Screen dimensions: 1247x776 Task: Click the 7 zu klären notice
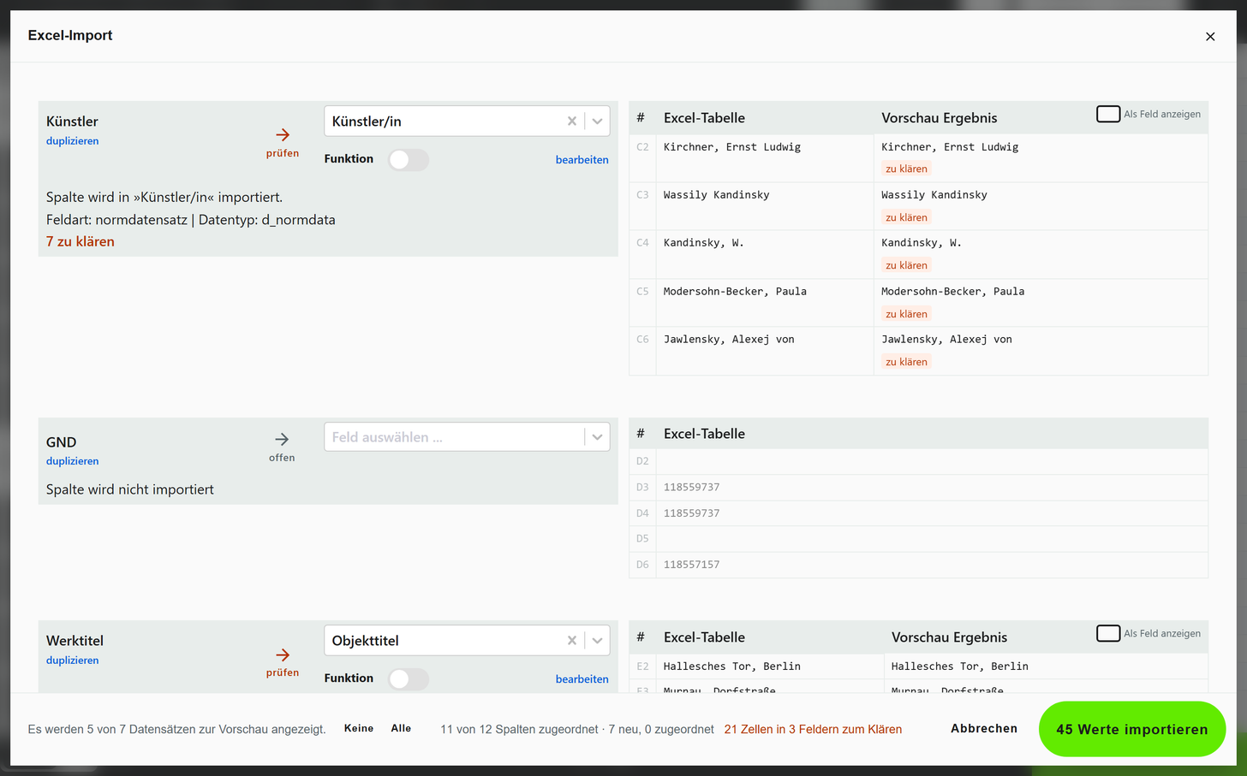tap(81, 242)
